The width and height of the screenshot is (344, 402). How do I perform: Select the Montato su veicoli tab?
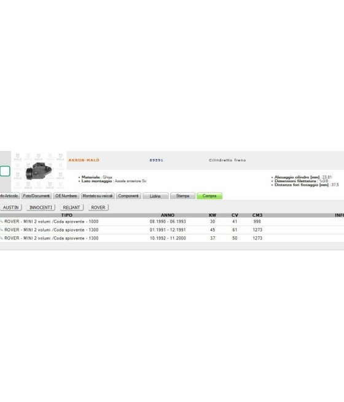tap(98, 196)
